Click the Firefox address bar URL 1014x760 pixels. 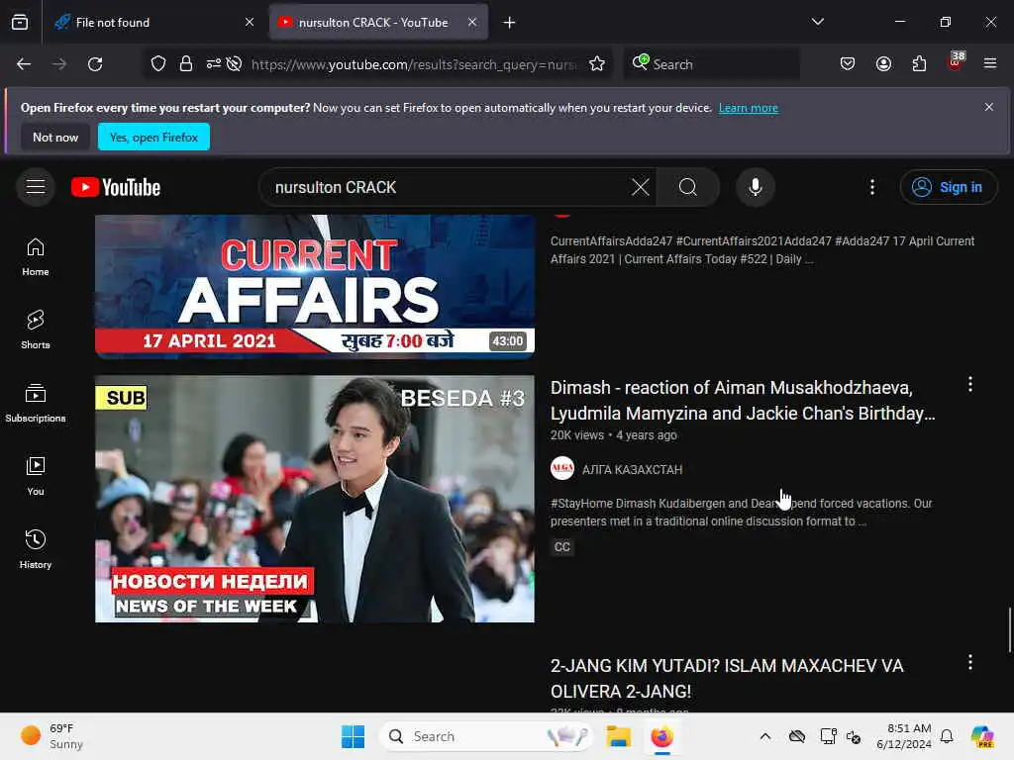(x=414, y=64)
